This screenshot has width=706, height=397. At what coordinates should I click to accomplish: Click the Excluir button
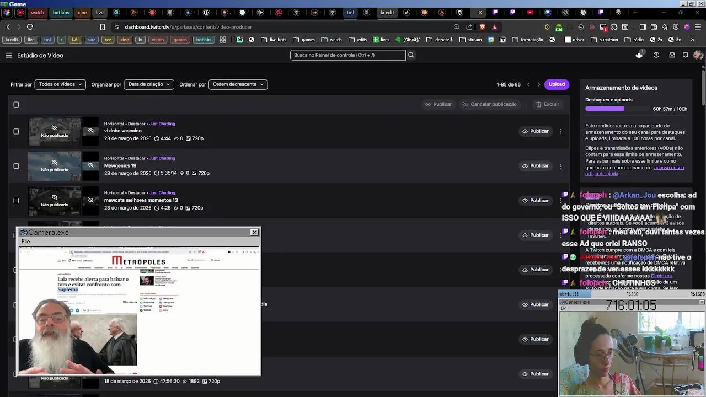[548, 104]
